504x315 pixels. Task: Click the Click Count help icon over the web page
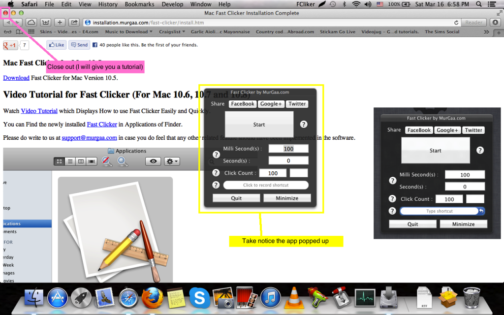tap(216, 173)
